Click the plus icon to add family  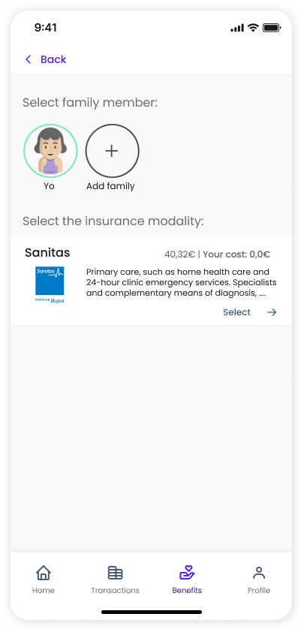112,151
